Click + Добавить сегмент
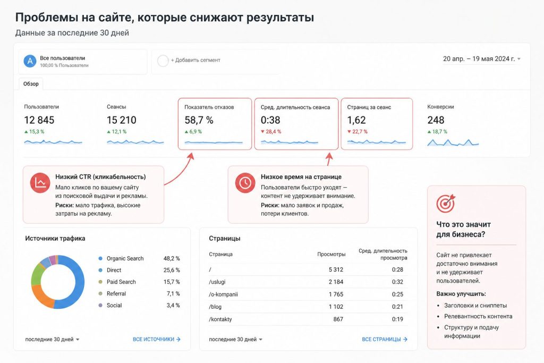The width and height of the screenshot is (544, 363). click(195, 61)
